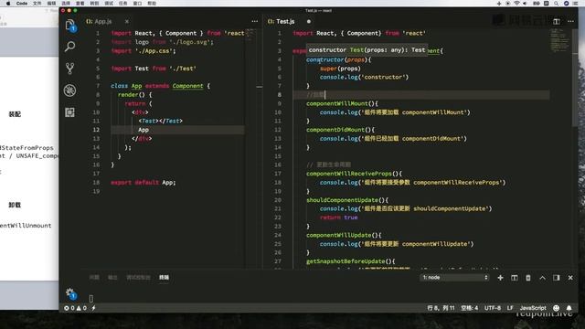Click the feedback smiley in the status bar
Viewport: 585px width, 329px height.
point(557,308)
